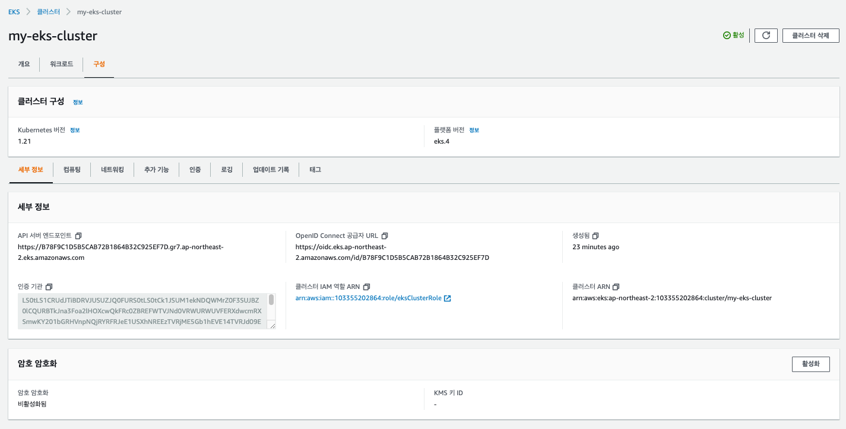
Task: Click the my-eks-cluster page heading
Action: click(x=53, y=36)
